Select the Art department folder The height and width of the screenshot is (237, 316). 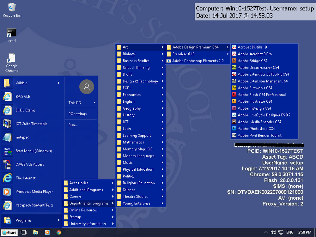coord(141,47)
